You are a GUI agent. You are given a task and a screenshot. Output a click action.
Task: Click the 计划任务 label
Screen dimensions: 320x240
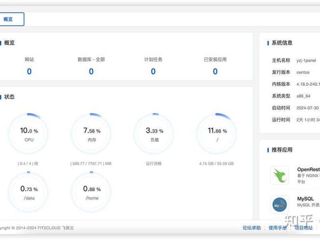[x=153, y=59]
